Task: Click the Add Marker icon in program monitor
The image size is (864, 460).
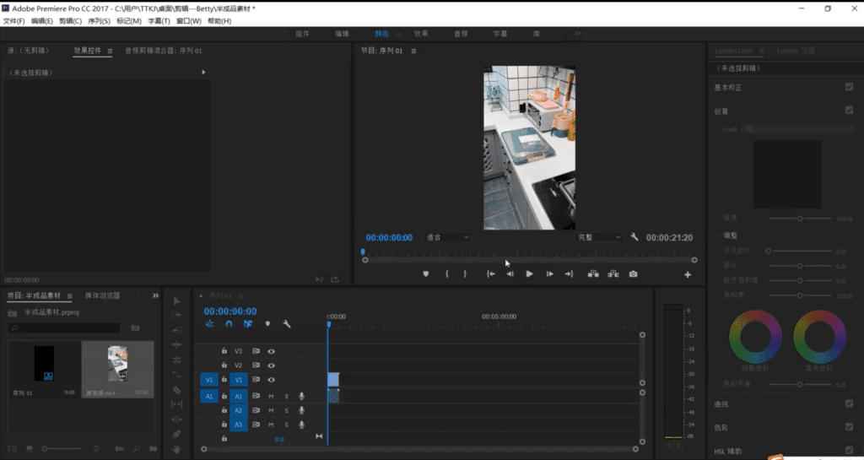Action: (x=425, y=273)
